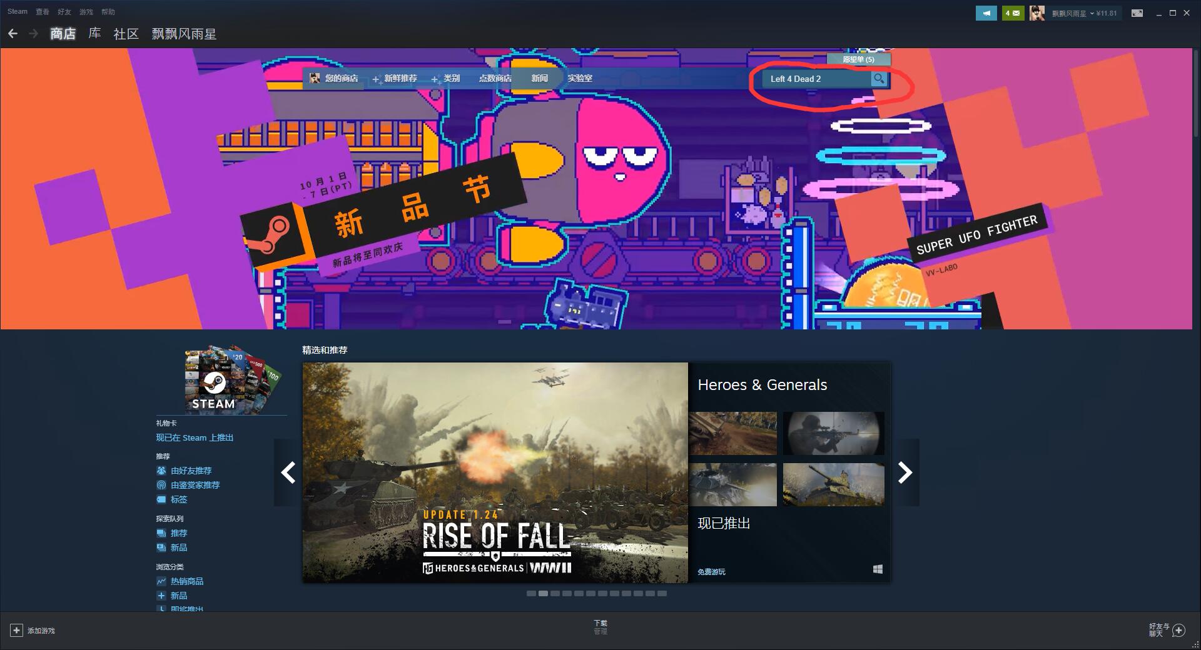Screen dimensions: 1201x650
Task: Open 新品 under 探索队列
Action: click(179, 547)
